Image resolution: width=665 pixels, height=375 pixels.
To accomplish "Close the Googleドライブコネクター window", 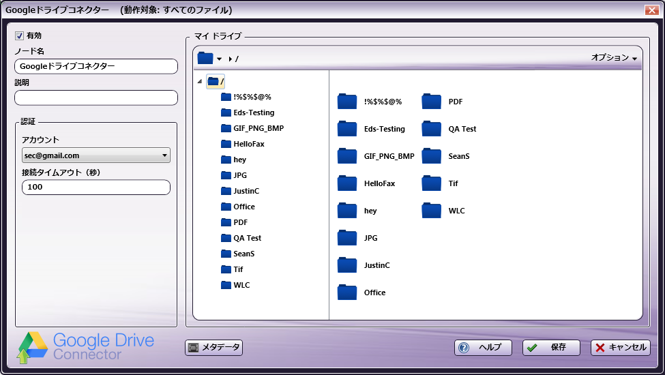I will tap(651, 10).
